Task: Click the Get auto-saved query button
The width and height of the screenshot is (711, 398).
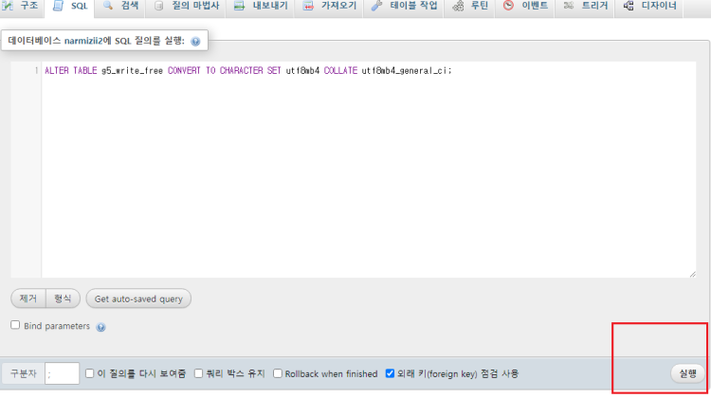Action: point(138,298)
